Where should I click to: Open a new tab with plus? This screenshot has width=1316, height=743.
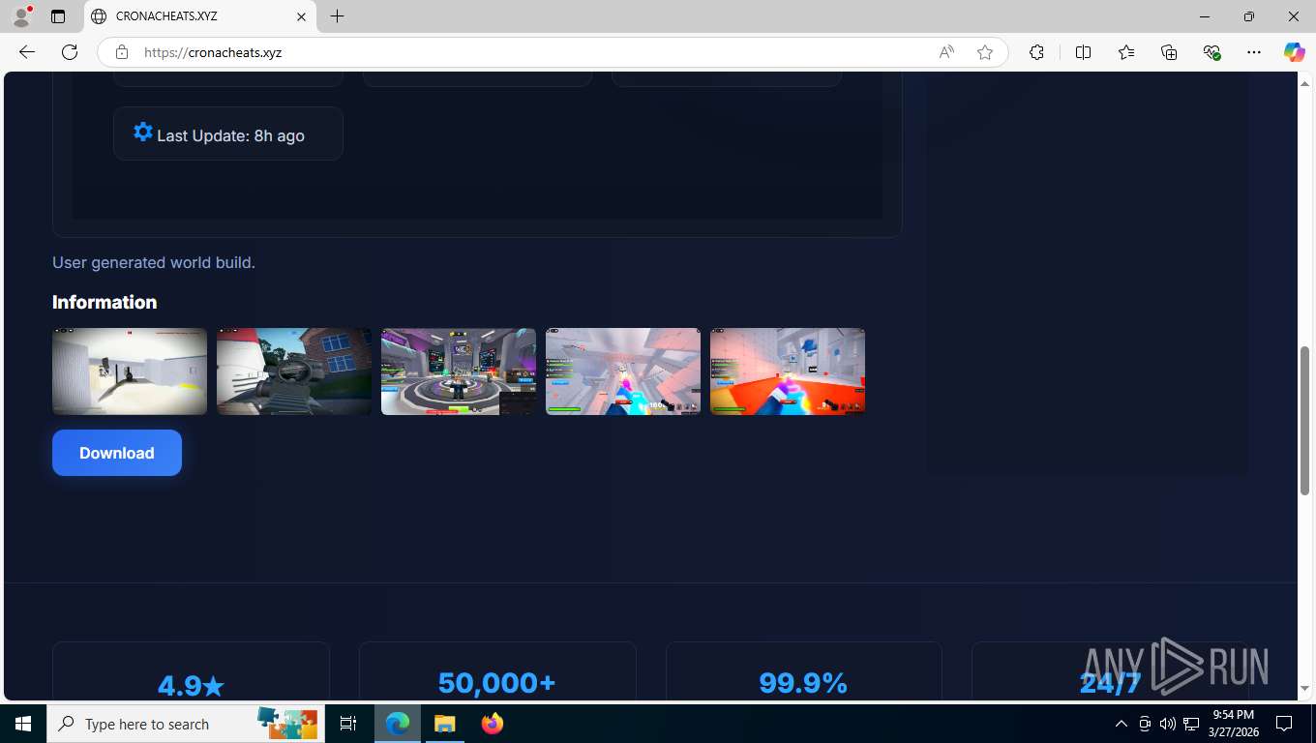point(337,16)
